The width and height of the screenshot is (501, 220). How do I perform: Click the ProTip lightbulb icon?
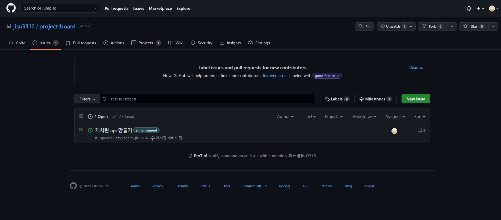[x=190, y=156]
